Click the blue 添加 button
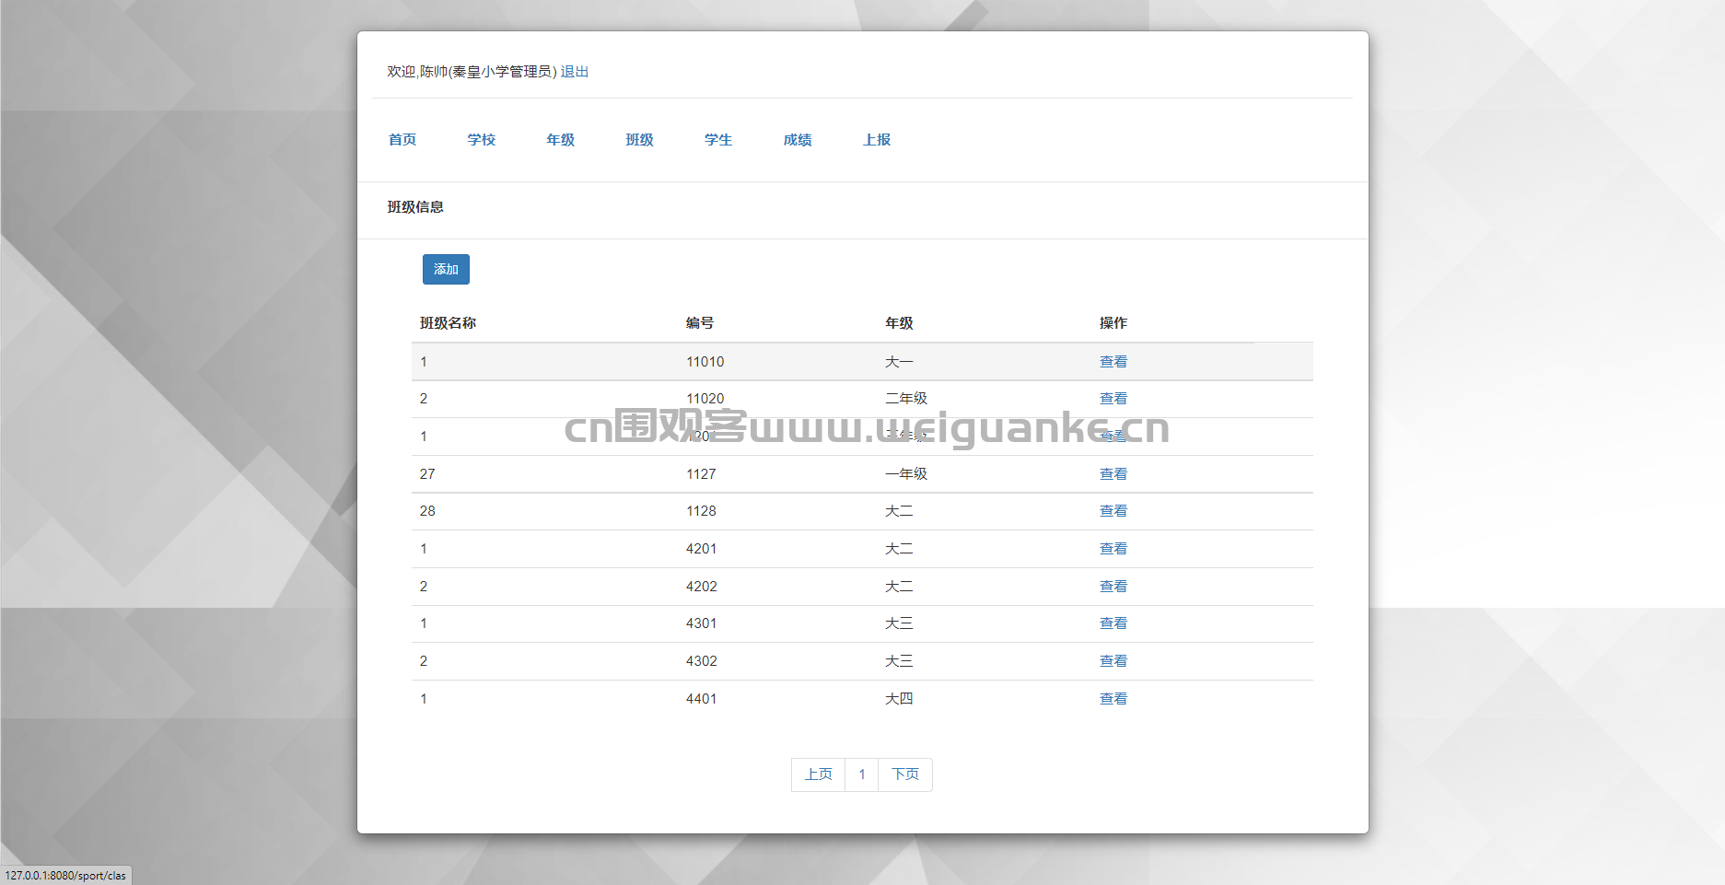Viewport: 1725px width, 885px height. [446, 270]
